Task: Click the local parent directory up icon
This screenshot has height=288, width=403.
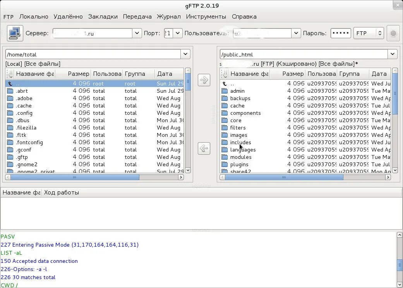Action: tap(10, 84)
